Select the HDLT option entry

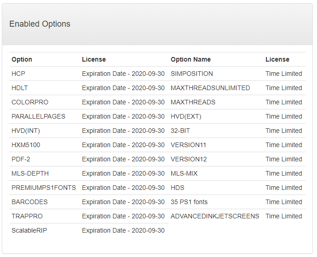pyautogui.click(x=20, y=88)
